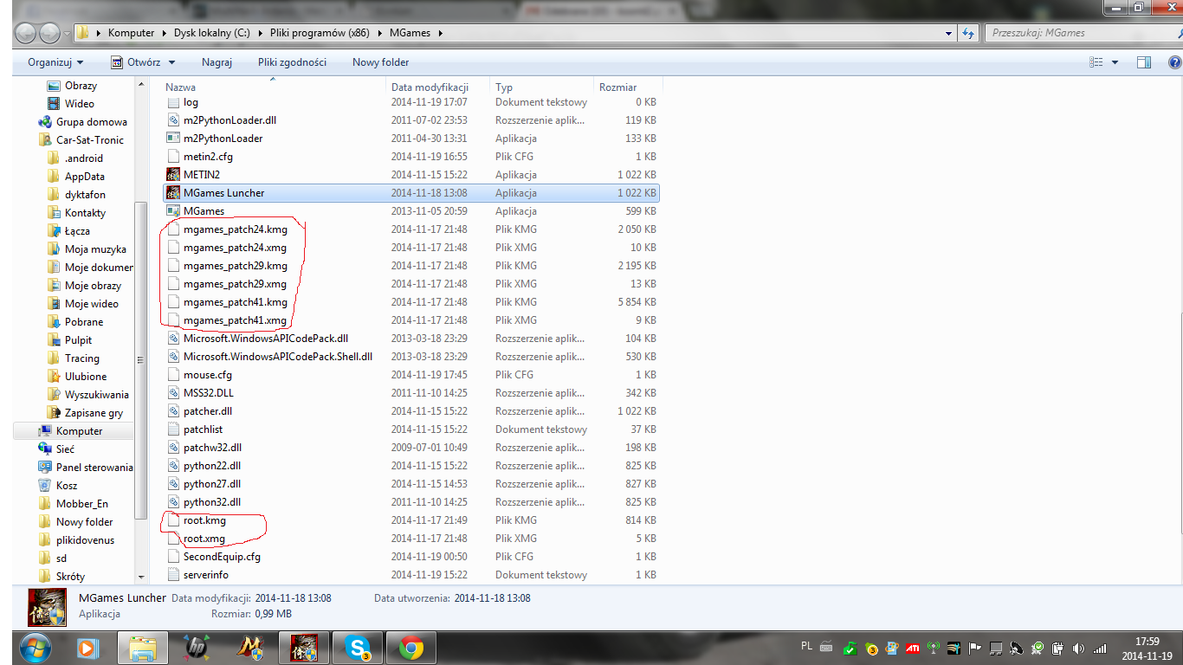This screenshot has height=665, width=1183.
Task: Open the Windows Start orb
Action: pyautogui.click(x=35, y=647)
